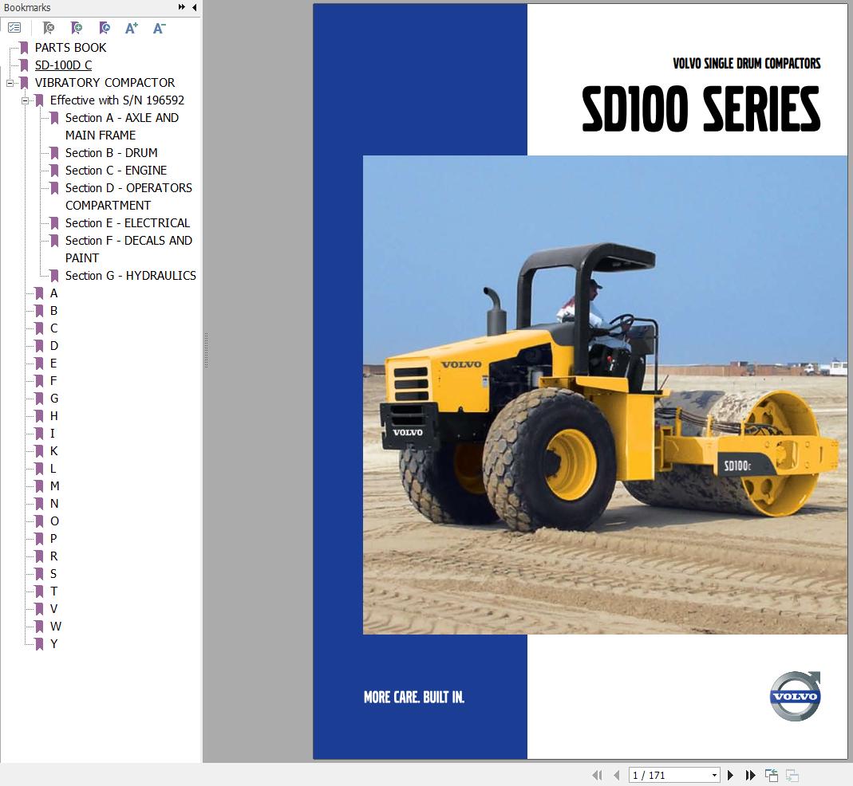The width and height of the screenshot is (853, 786).
Task: Jump to index bookmark E
Action: [x=53, y=363]
